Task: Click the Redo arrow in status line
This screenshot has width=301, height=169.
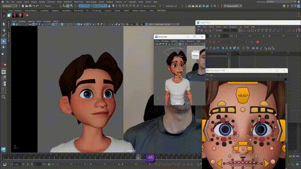Action: coord(38,6)
